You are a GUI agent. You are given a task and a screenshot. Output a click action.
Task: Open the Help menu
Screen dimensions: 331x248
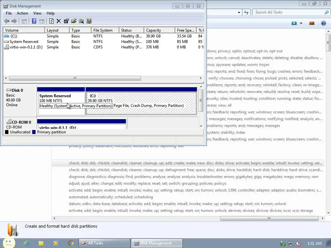pos(50,13)
